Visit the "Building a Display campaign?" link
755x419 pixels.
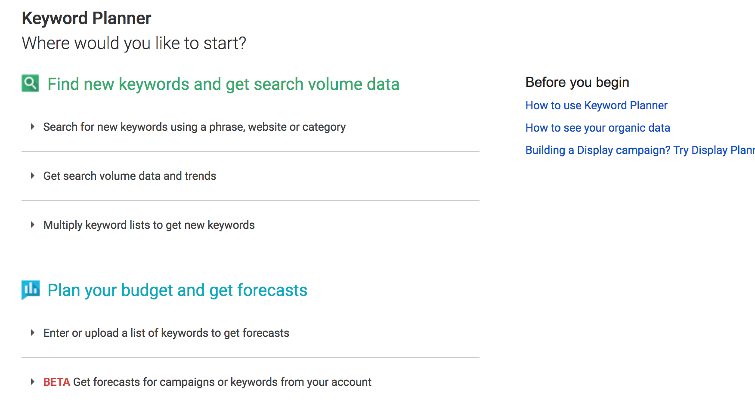639,151
